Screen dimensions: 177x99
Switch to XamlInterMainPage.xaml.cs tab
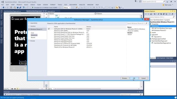coord(12,11)
